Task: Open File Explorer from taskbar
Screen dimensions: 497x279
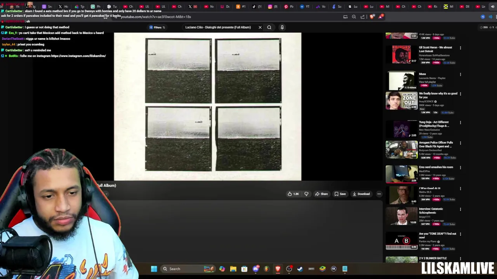Action: (x=233, y=269)
